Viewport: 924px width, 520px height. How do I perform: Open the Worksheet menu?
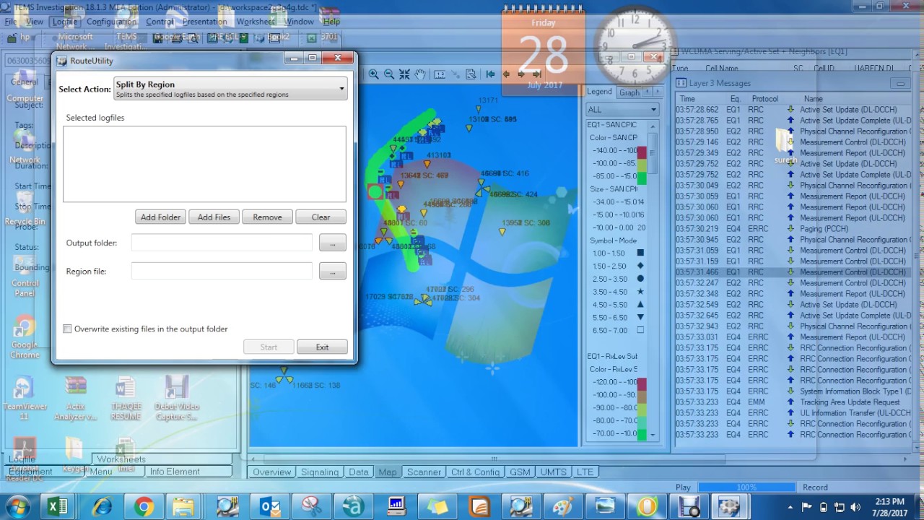point(256,22)
